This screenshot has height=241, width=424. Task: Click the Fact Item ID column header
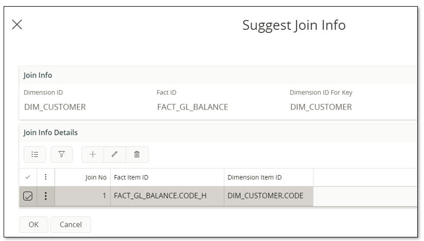131,177
